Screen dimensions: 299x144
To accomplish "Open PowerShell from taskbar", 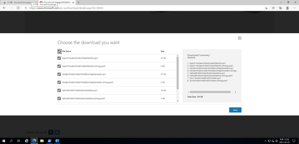I will [x=49, y=141].
